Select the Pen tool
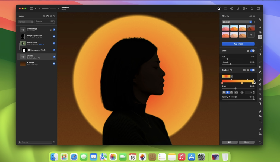Viewport: 280px width, 162px height. click(260, 112)
